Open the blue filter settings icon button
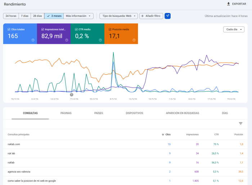Viewport: 252px width, 185px height. coord(167,16)
